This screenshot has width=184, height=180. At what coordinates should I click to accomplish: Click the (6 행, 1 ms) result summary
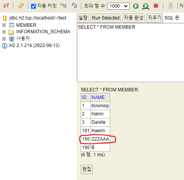[93, 155]
